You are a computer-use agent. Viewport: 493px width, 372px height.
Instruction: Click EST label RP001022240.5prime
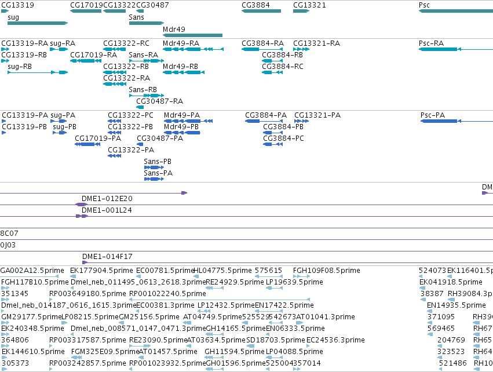click(167, 294)
